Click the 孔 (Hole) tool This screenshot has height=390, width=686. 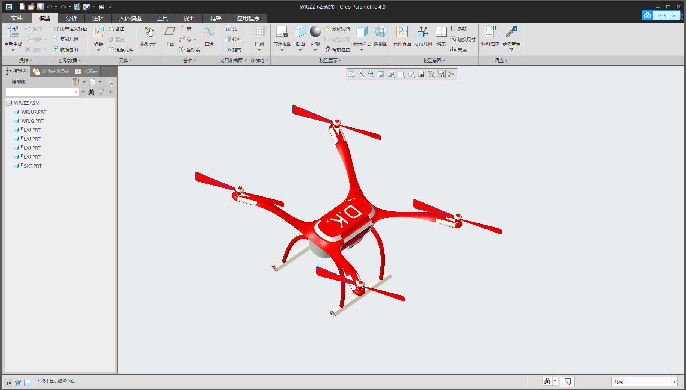[x=231, y=29]
